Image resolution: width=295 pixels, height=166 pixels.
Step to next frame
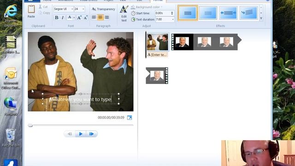92,134
